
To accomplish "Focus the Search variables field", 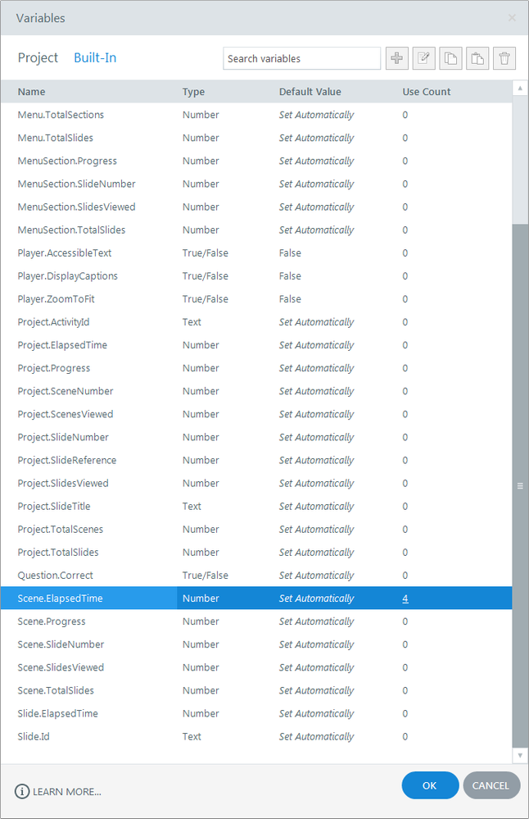I will click(301, 58).
